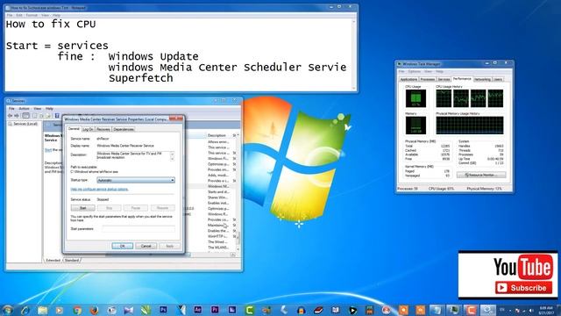Open Premiere Pro (Pr) from the taskbar

pos(215,310)
